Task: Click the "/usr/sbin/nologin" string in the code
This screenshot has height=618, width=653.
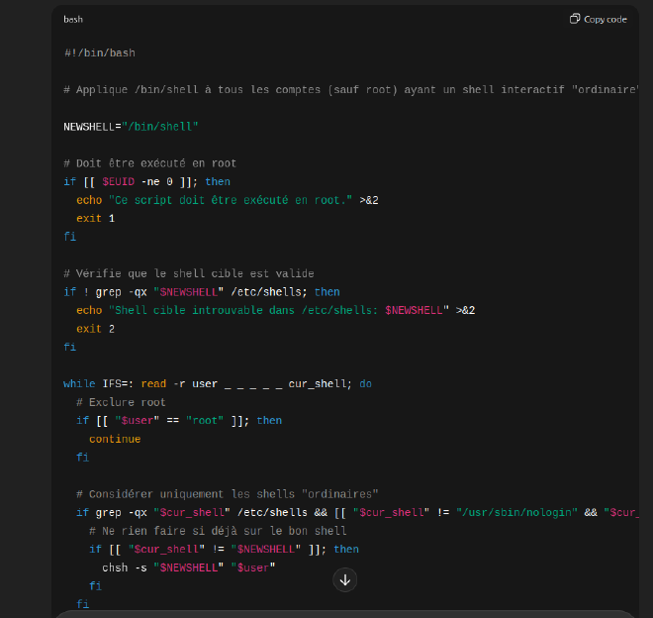Action: coord(516,512)
